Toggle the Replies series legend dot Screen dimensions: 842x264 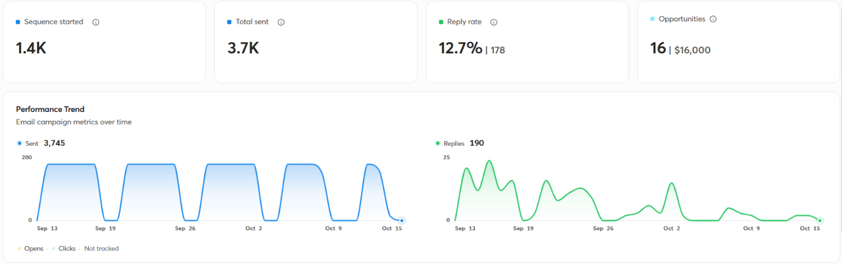pyautogui.click(x=438, y=143)
